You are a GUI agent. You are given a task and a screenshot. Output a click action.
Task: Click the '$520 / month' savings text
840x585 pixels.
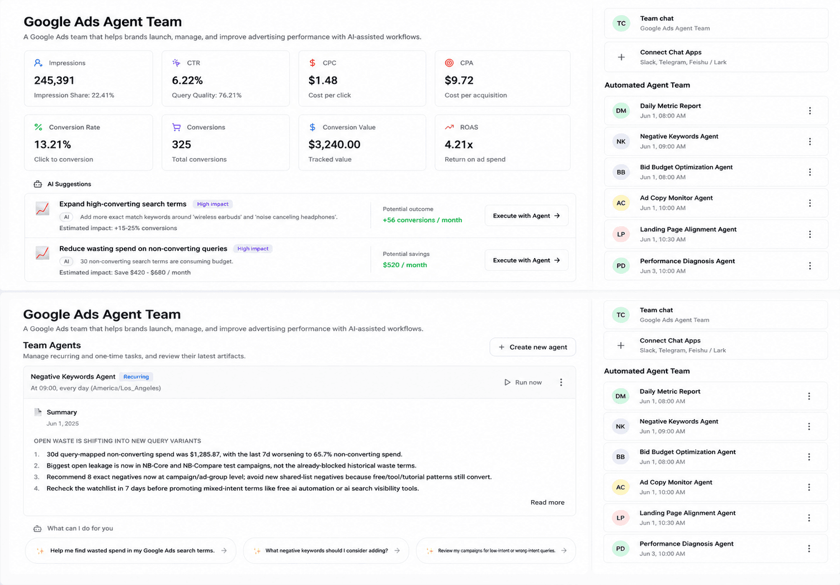click(405, 265)
